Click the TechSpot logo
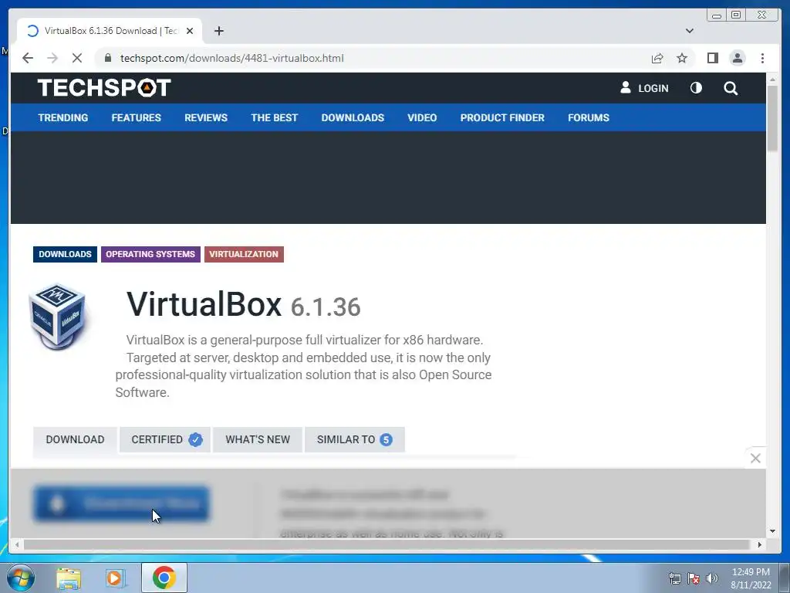This screenshot has height=593, width=790. (104, 88)
